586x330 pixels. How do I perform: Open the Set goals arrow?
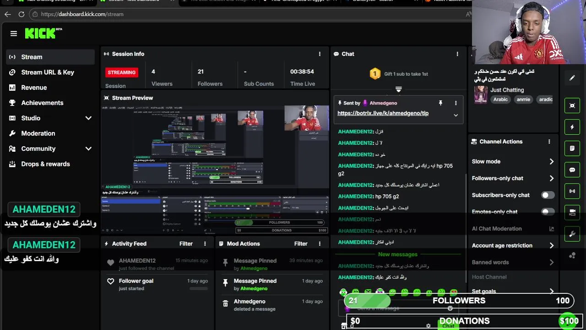(x=551, y=291)
